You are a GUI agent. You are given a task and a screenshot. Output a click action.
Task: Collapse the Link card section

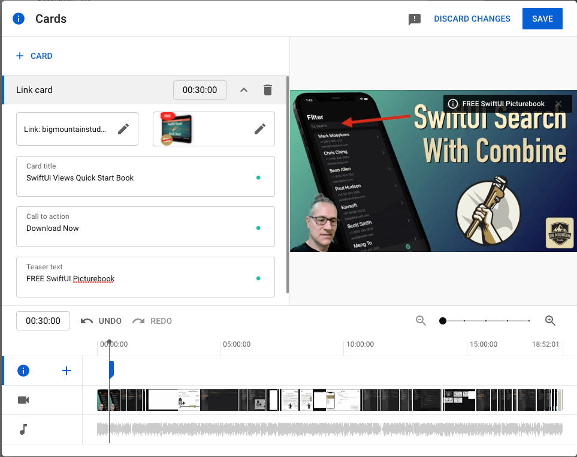pos(244,90)
